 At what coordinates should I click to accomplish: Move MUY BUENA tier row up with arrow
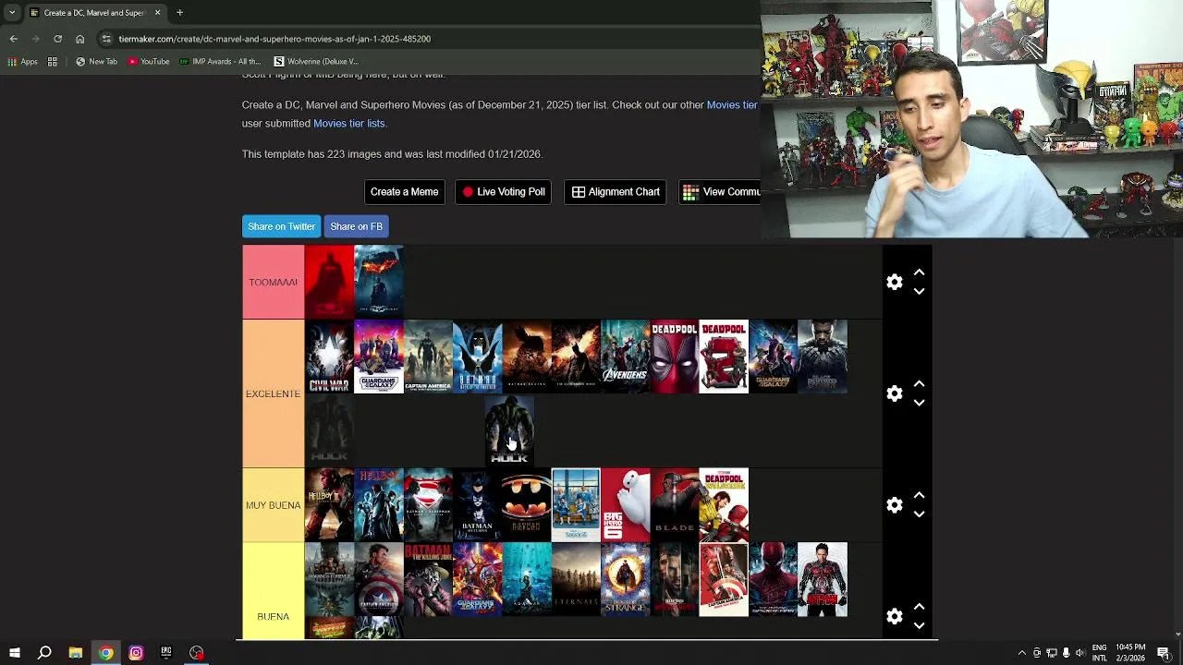(x=919, y=496)
